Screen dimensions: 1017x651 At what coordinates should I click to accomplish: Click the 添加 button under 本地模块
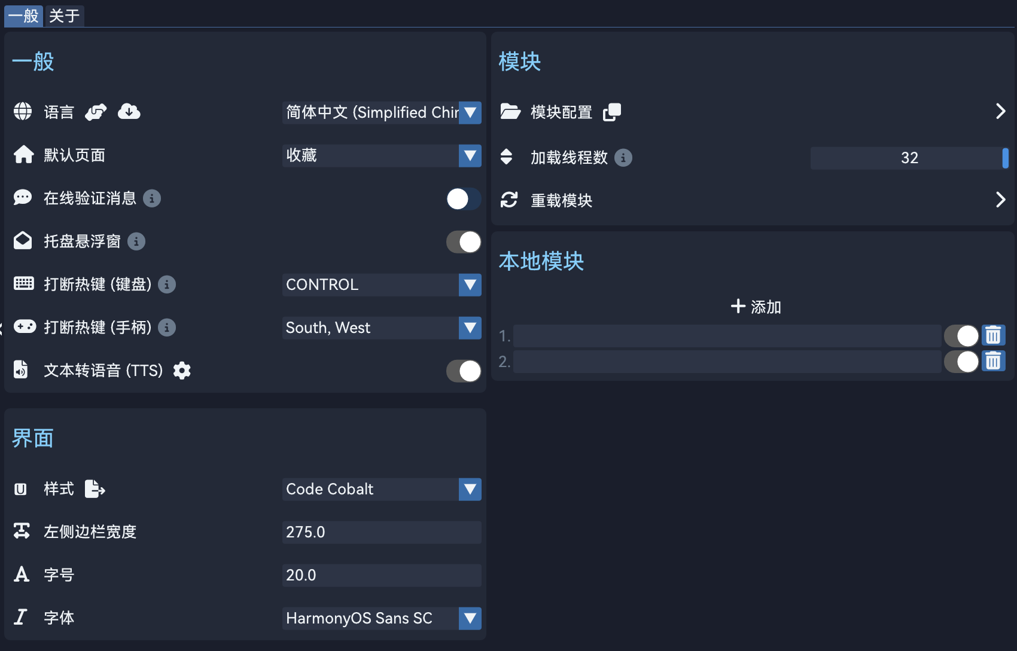tap(755, 306)
